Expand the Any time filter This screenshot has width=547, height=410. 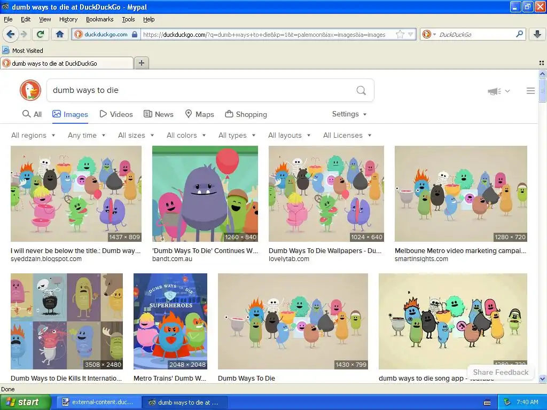coord(87,135)
